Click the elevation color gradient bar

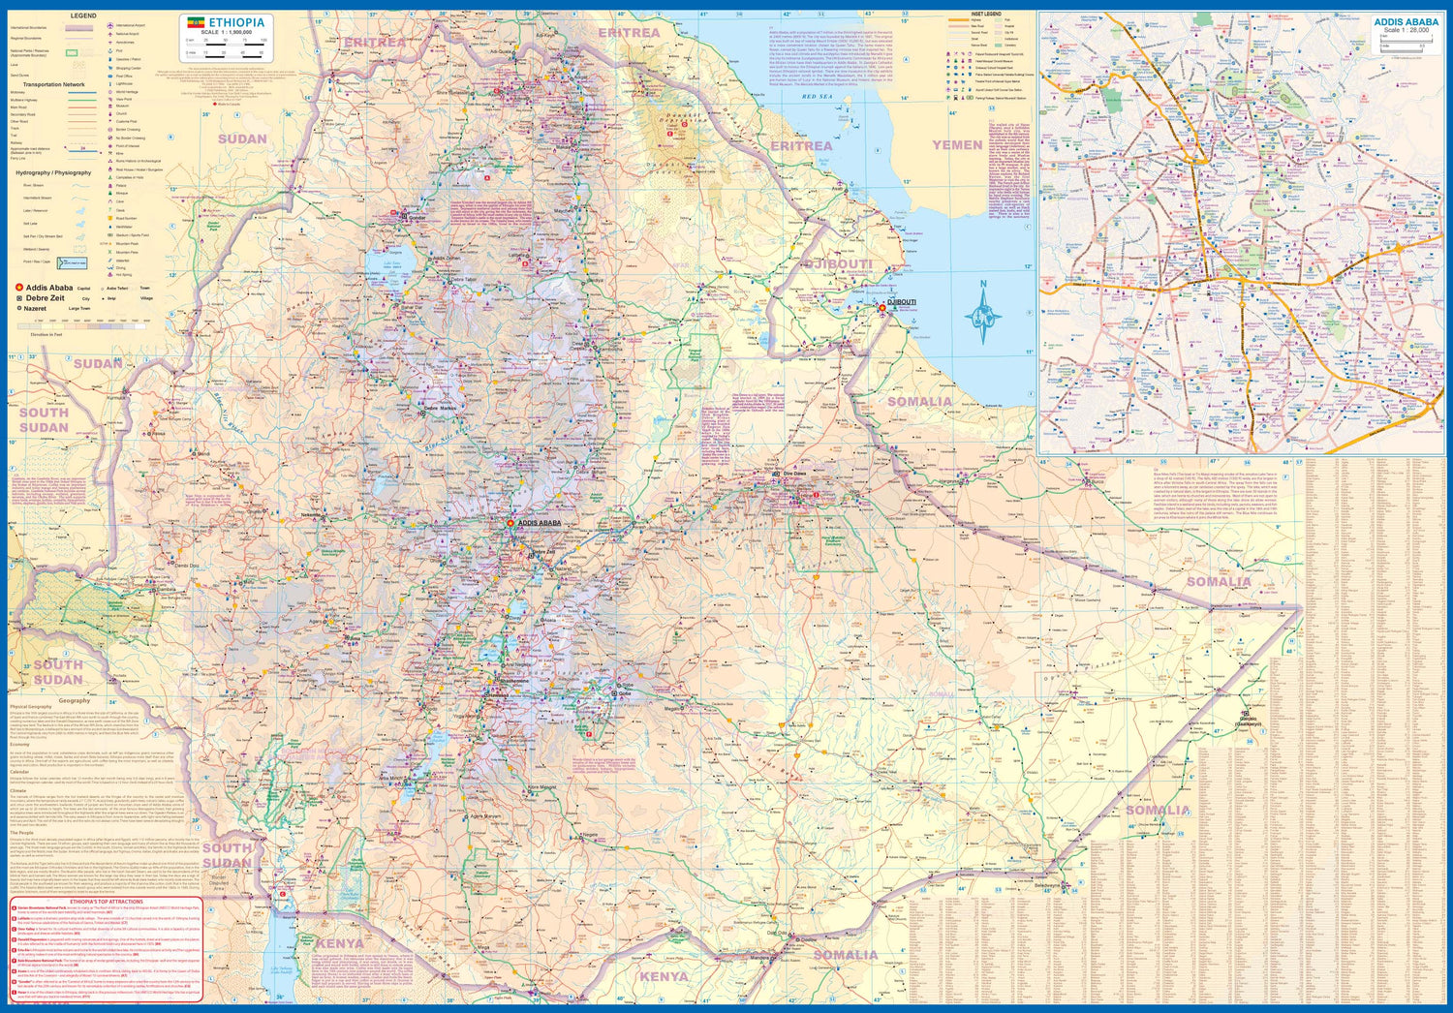(x=79, y=326)
